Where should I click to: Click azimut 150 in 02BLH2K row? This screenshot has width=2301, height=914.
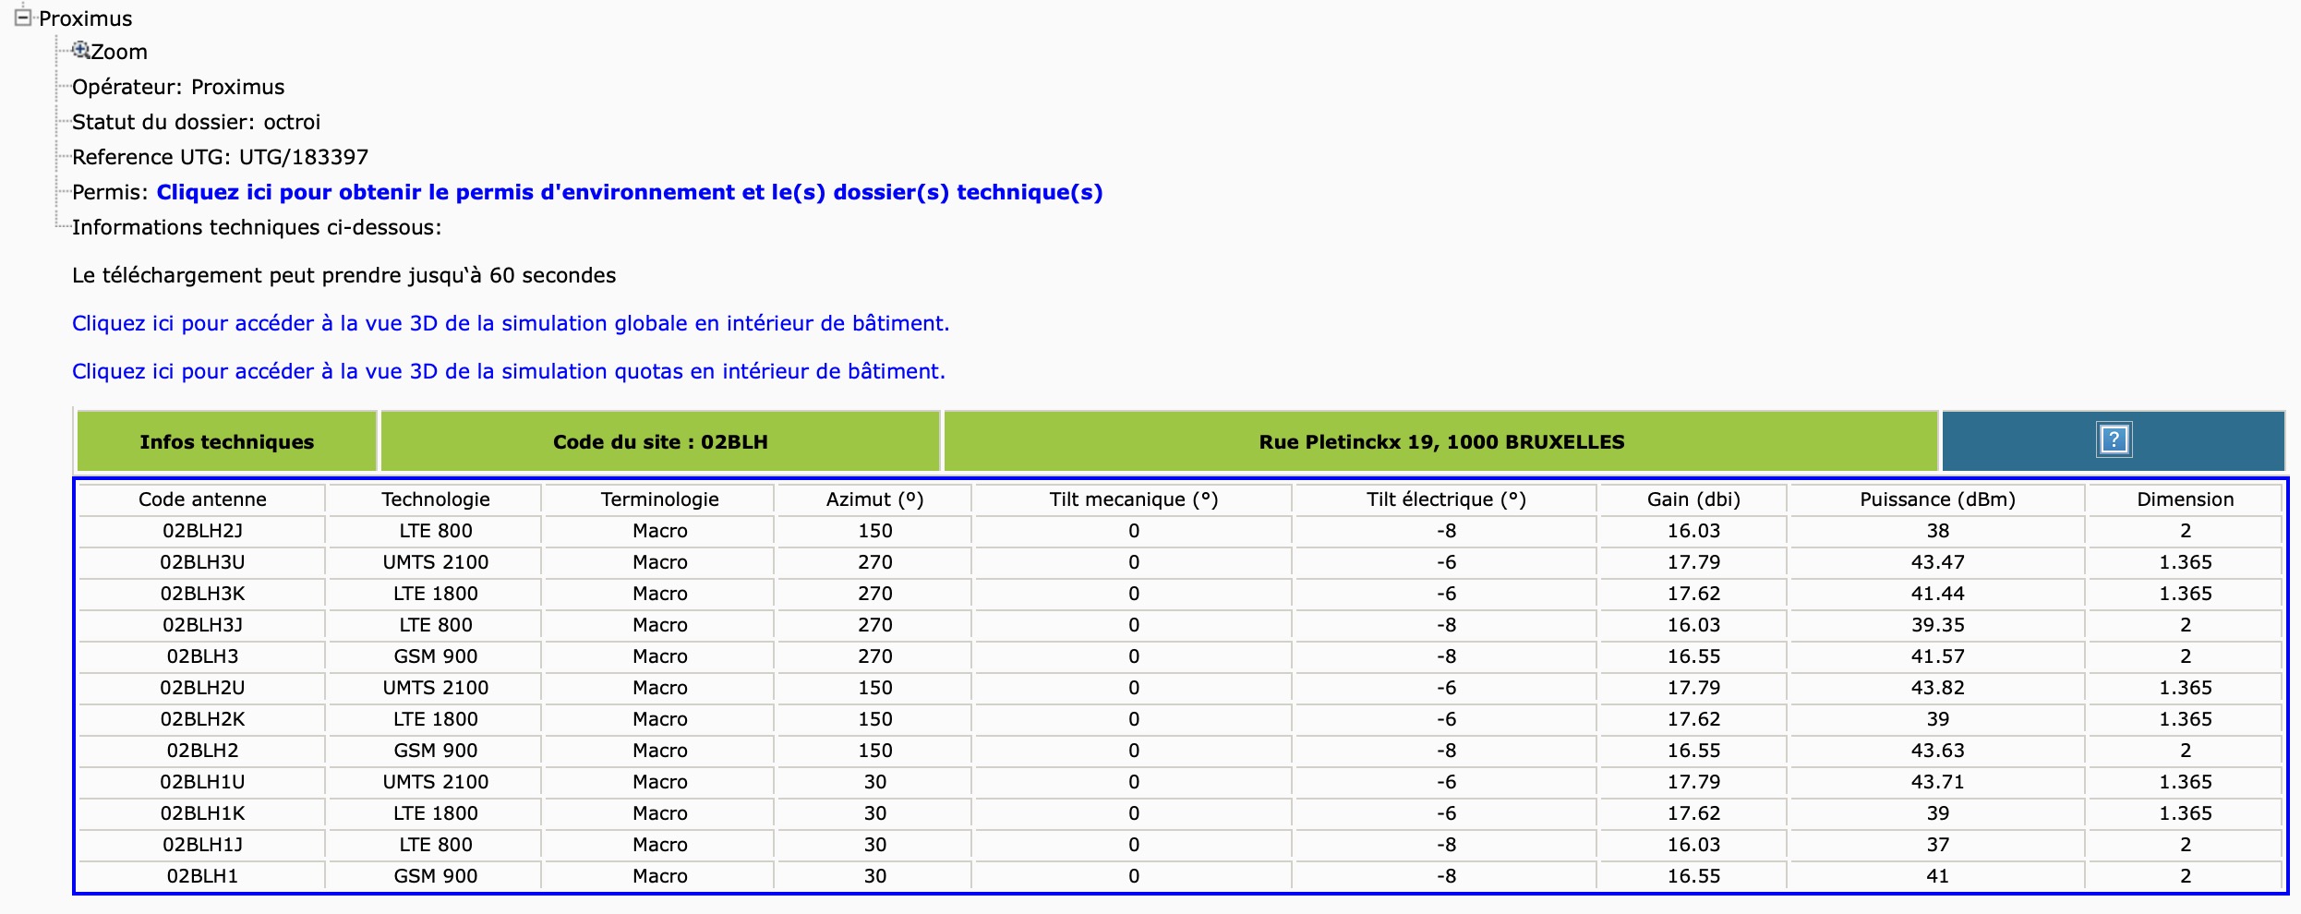[874, 719]
